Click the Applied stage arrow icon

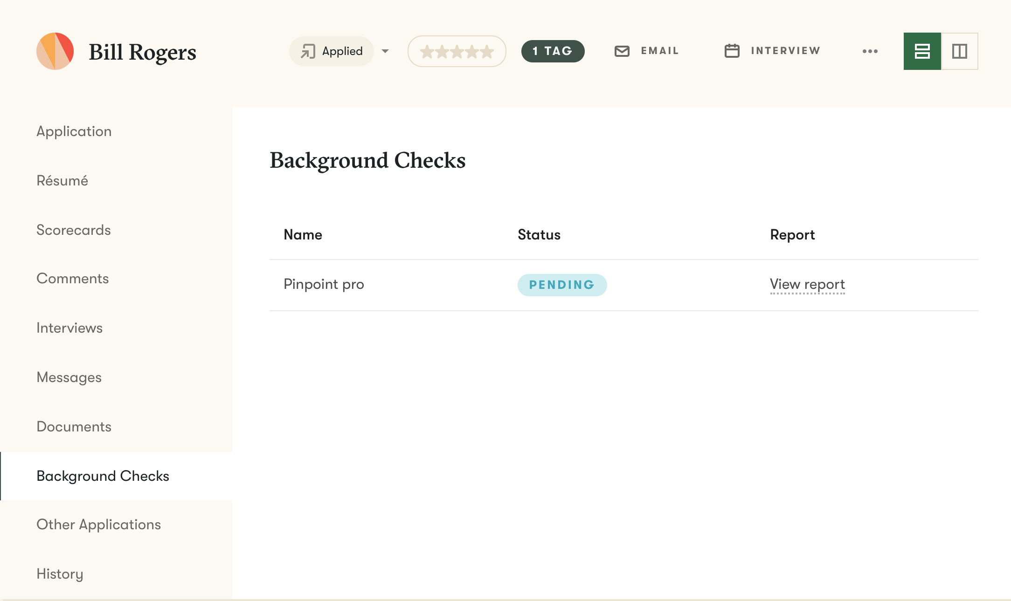(x=308, y=51)
